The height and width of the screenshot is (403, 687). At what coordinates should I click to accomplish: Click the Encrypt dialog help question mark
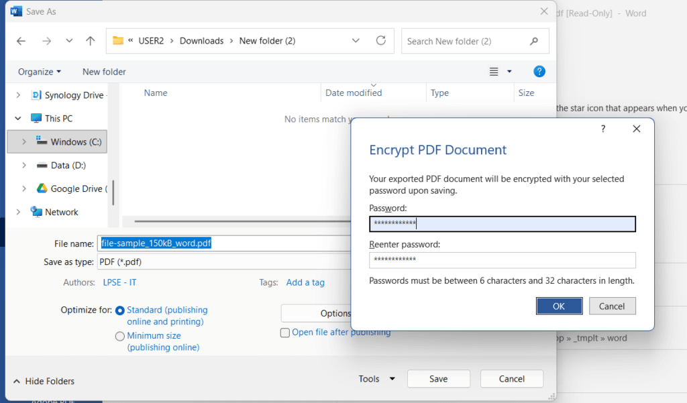point(602,129)
